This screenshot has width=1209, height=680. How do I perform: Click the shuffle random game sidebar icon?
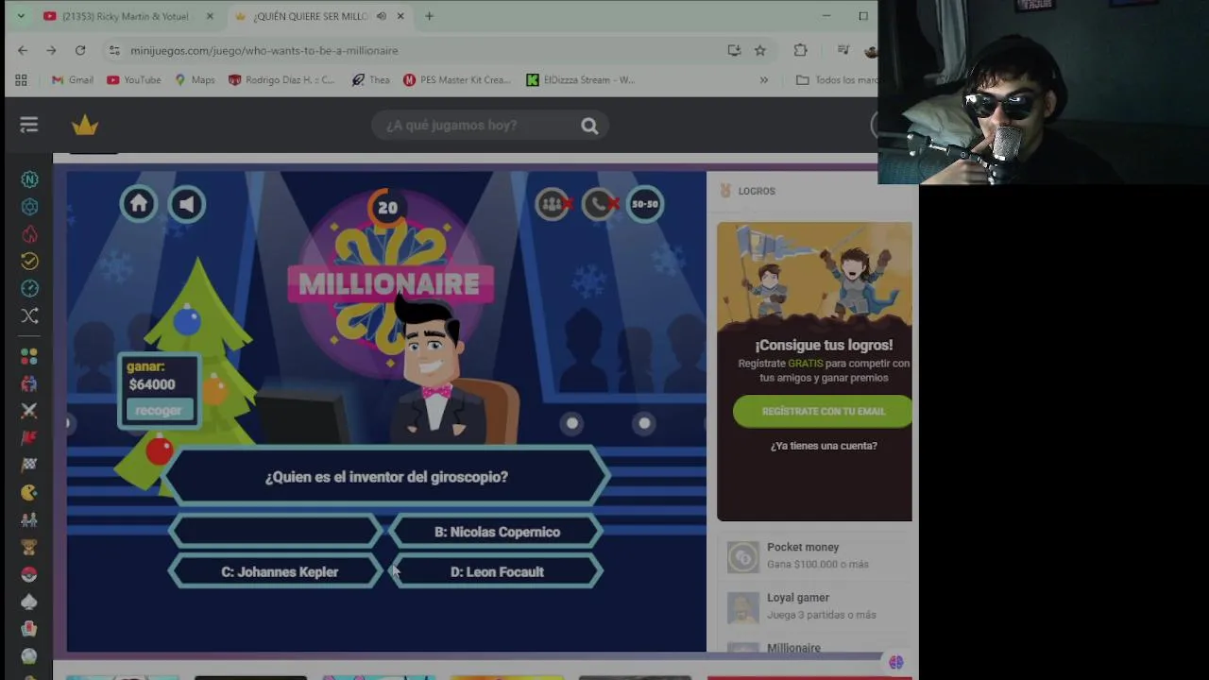coord(29,315)
